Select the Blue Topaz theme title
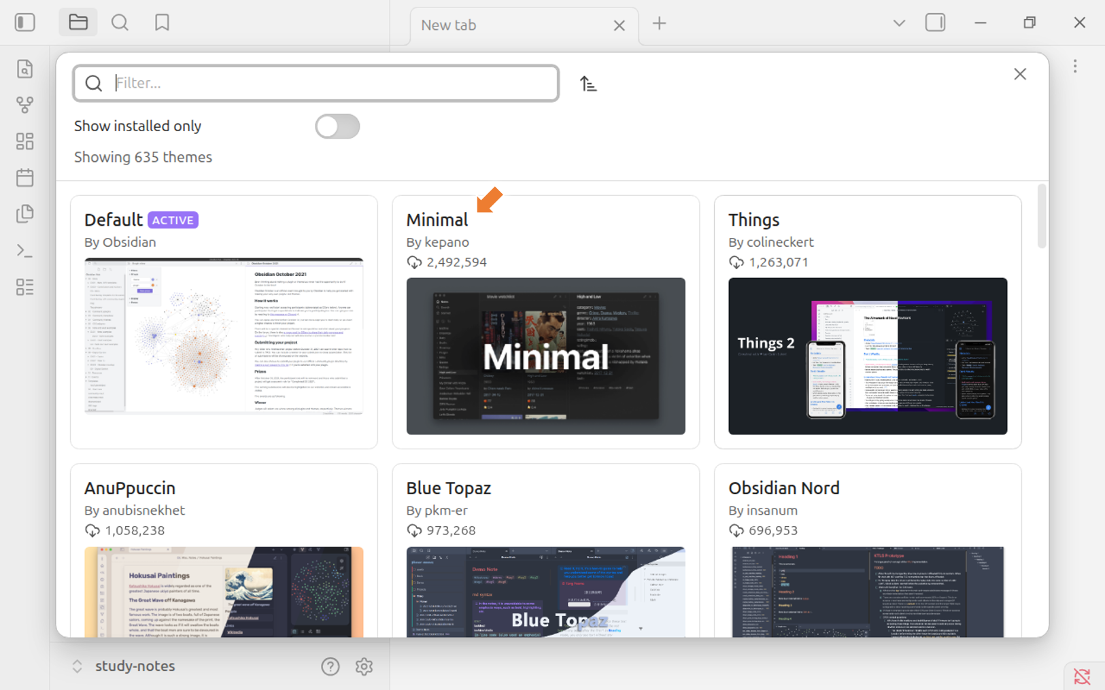Viewport: 1105px width, 690px height. coord(449,488)
